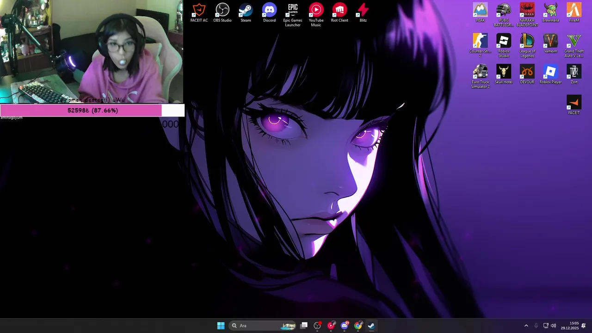Click the pink donation goal progress bar
This screenshot has height=333, width=592.
pyautogui.click(x=92, y=110)
